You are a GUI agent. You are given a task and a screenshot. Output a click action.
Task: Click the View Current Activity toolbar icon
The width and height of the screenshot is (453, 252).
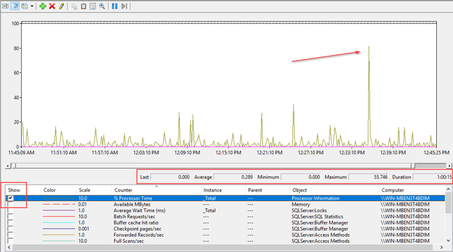pos(5,6)
